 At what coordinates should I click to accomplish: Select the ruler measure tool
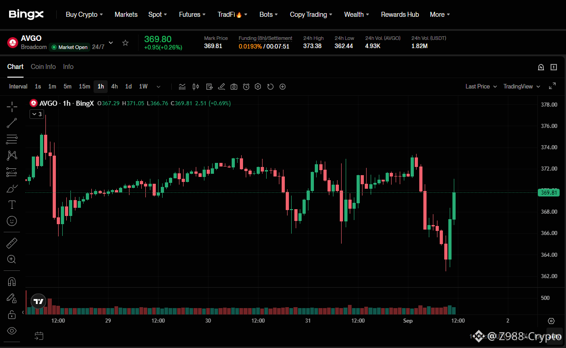(x=12, y=243)
